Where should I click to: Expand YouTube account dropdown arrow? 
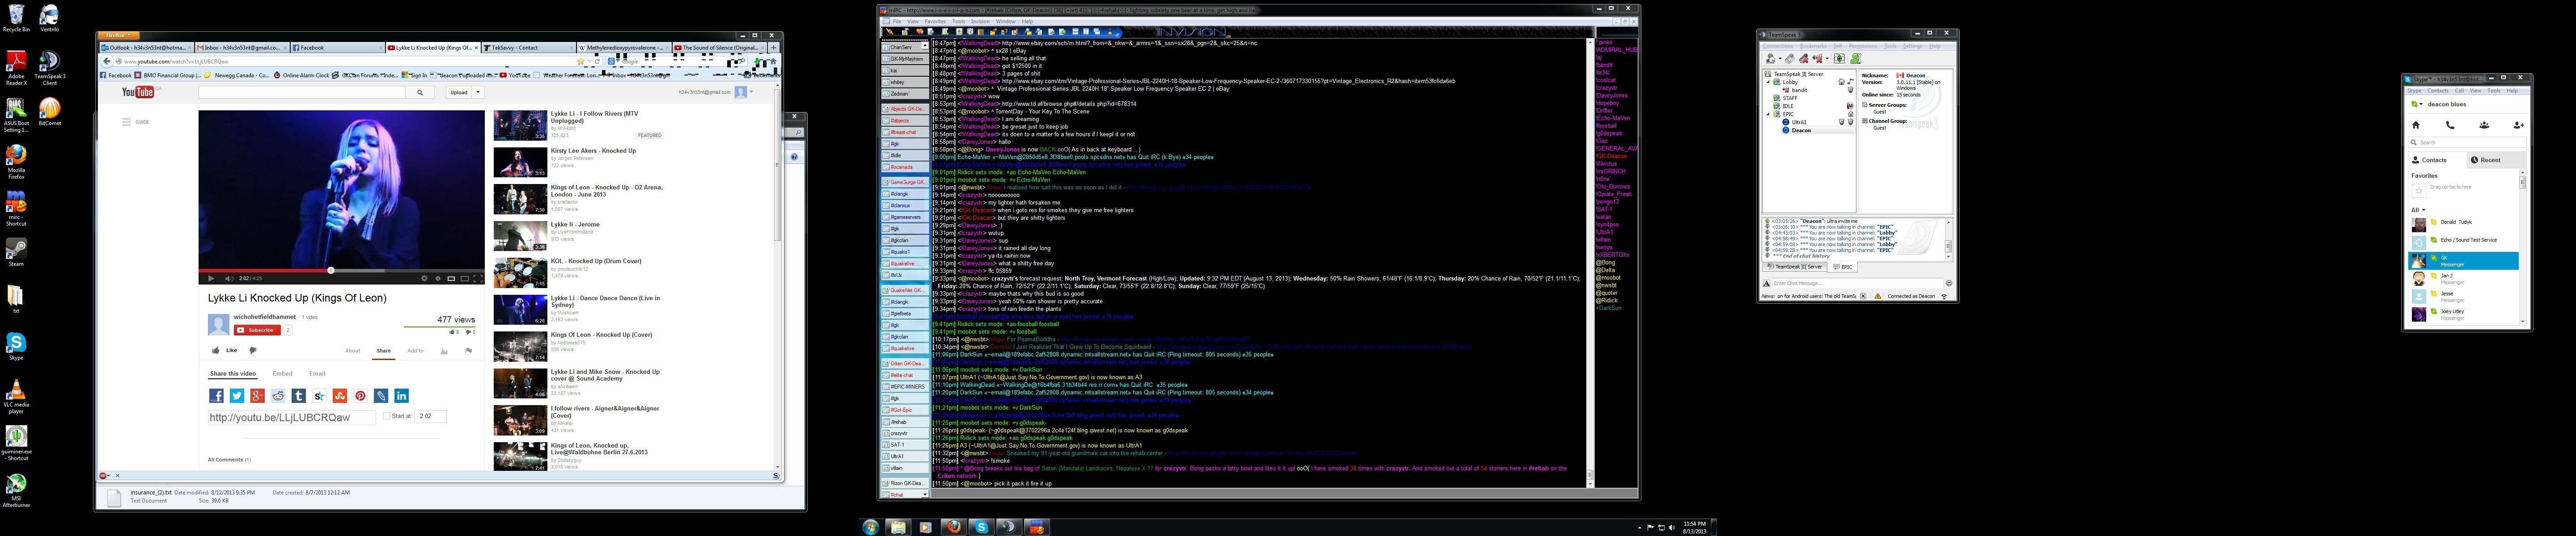pos(752,92)
